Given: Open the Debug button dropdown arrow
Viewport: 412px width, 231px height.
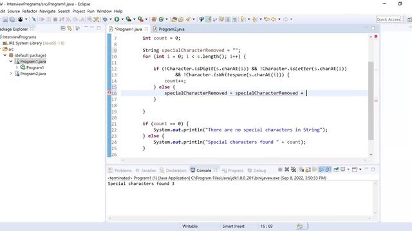Looking at the screenshot, I should pos(110,19).
